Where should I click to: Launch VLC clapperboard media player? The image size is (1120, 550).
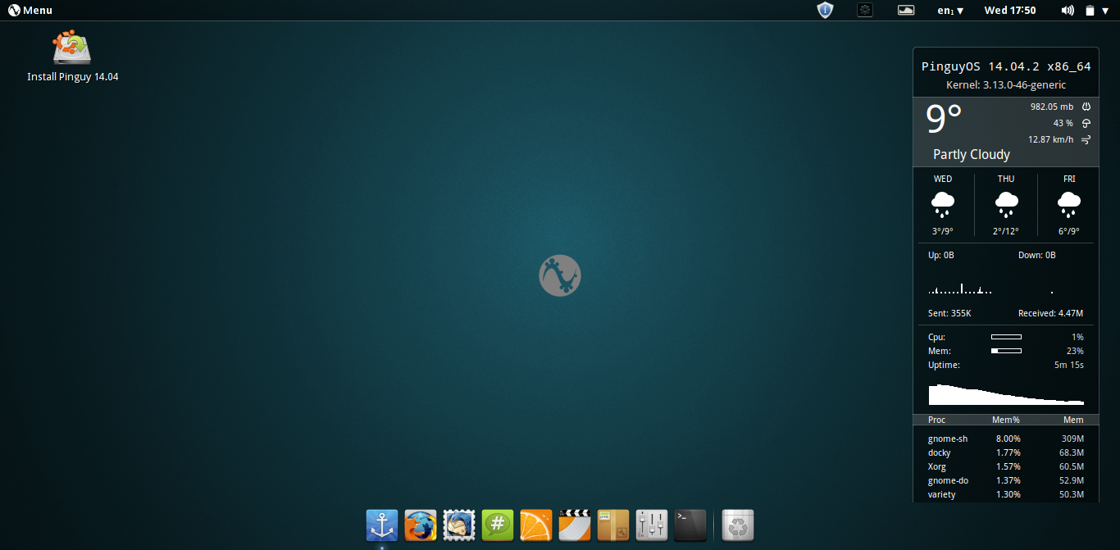point(575,525)
